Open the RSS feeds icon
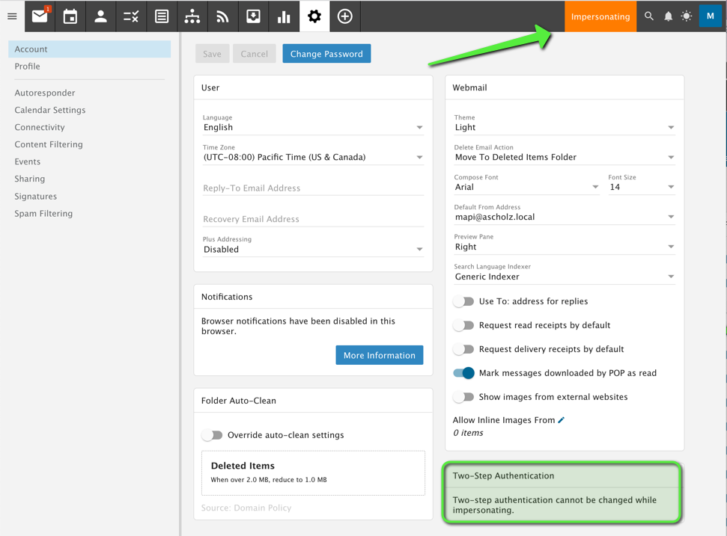The image size is (727, 536). pos(222,16)
